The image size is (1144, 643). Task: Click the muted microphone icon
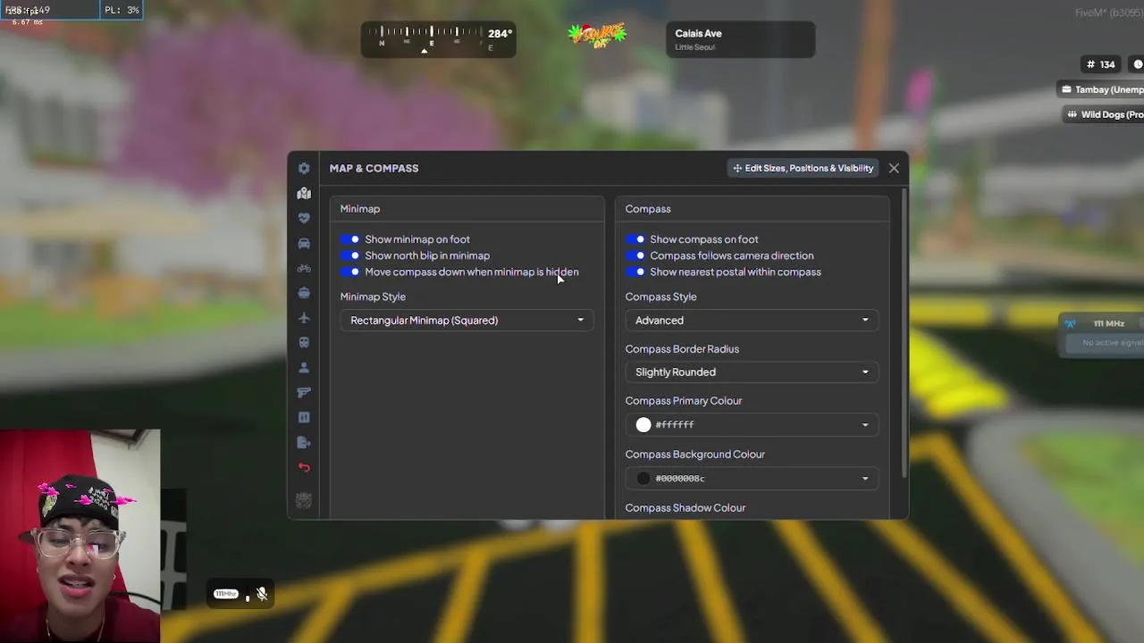[x=262, y=594]
